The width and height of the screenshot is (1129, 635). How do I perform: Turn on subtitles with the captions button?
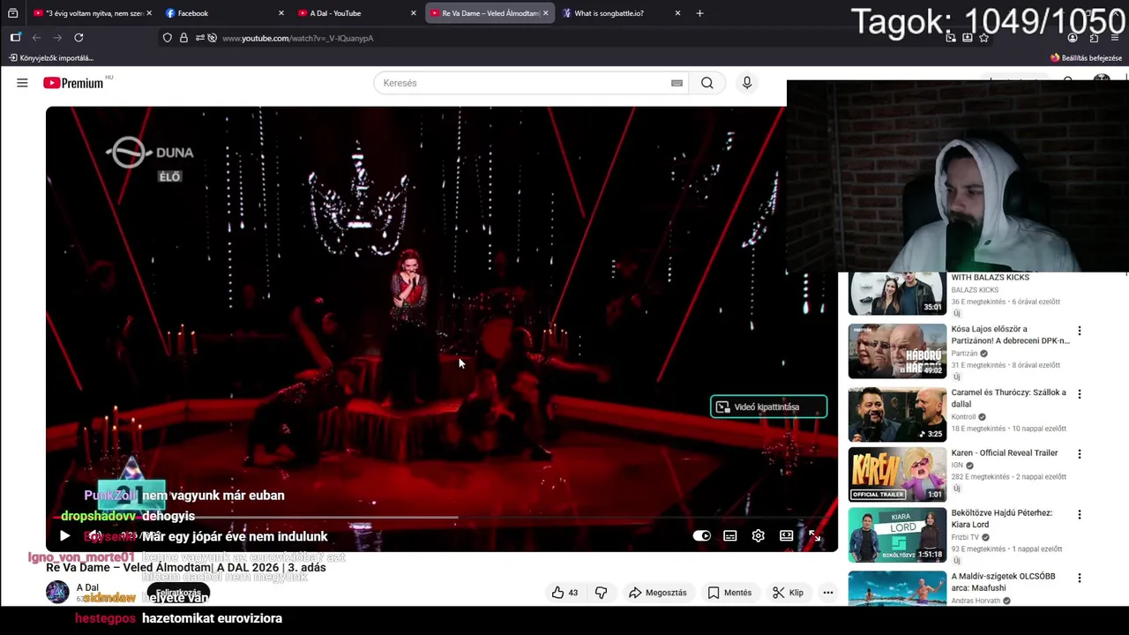point(730,535)
